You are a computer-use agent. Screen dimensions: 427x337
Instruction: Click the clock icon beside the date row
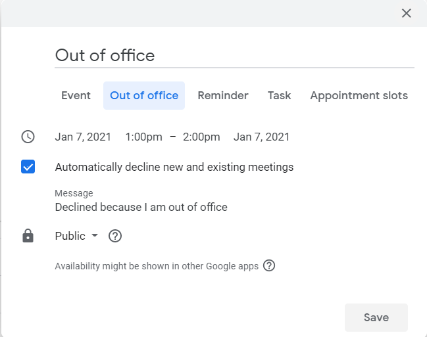[x=28, y=137]
